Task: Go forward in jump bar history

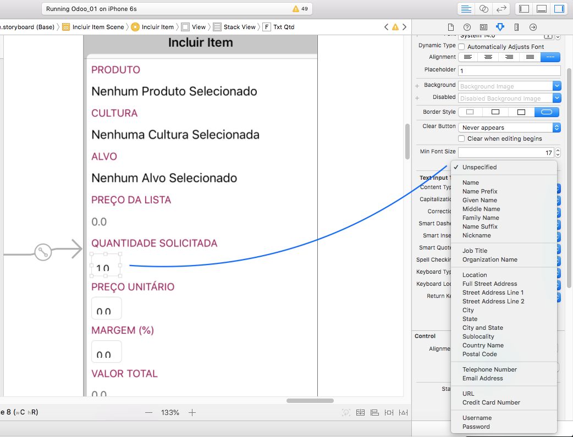Action: pyautogui.click(x=404, y=27)
